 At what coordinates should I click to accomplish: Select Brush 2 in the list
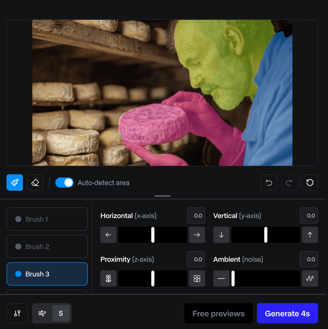[x=47, y=246]
